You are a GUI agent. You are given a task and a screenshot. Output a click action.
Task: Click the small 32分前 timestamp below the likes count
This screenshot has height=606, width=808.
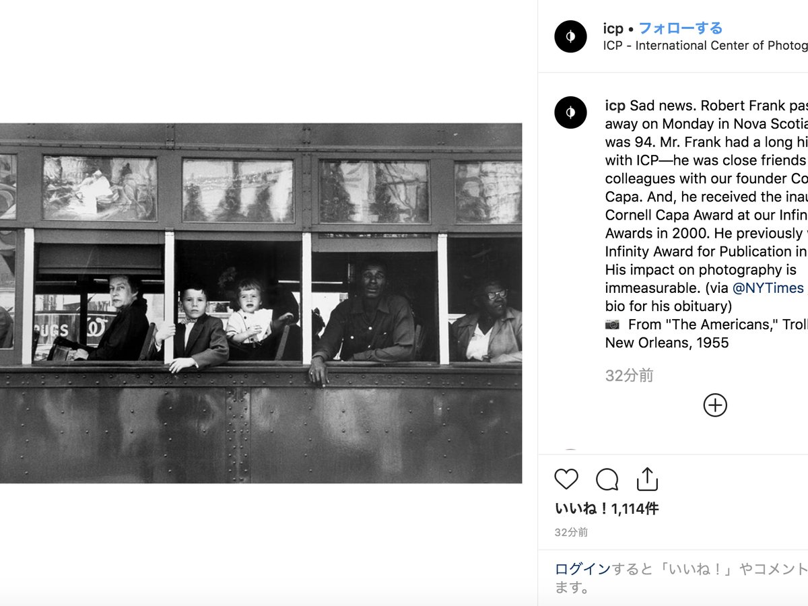tap(571, 532)
